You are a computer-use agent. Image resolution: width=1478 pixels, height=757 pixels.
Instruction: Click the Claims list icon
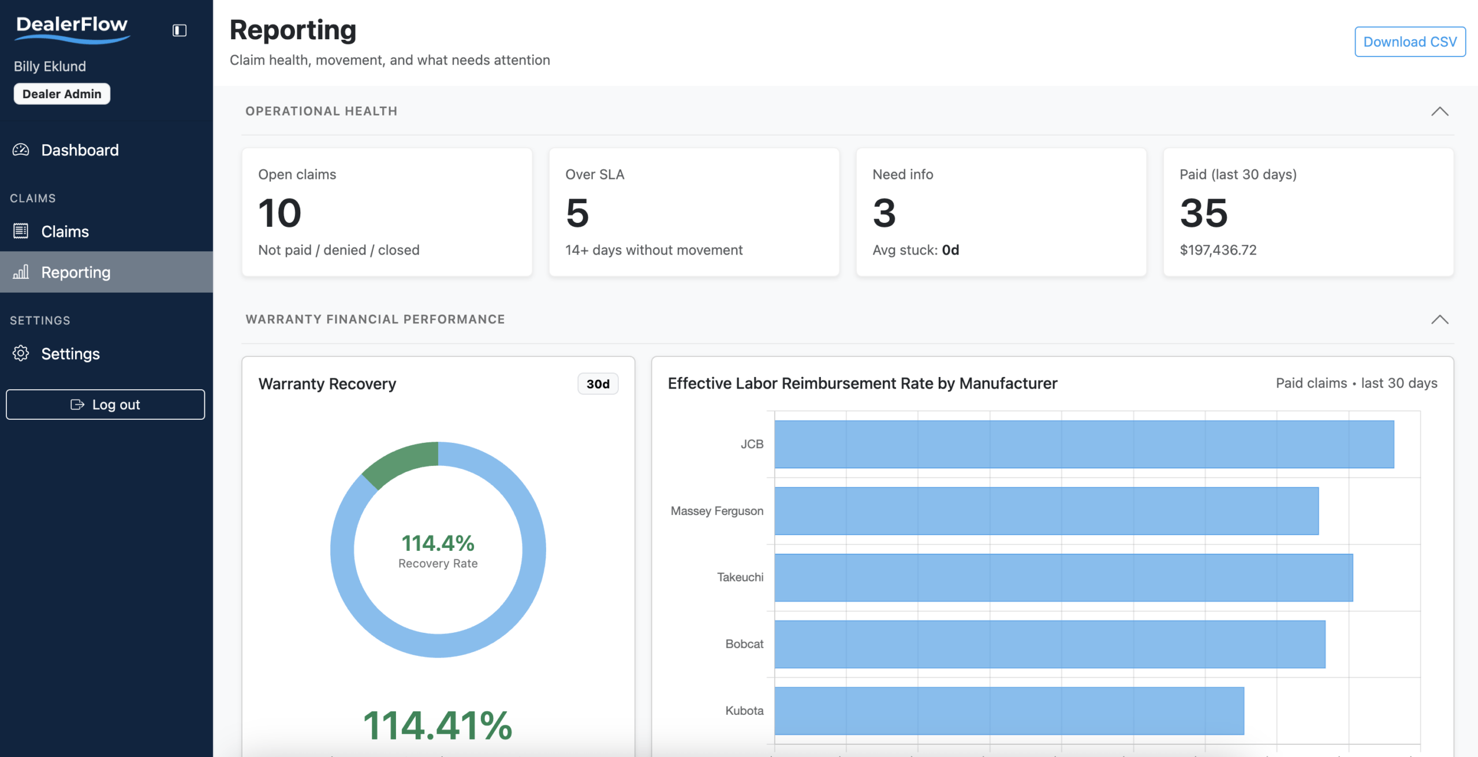[x=21, y=231]
